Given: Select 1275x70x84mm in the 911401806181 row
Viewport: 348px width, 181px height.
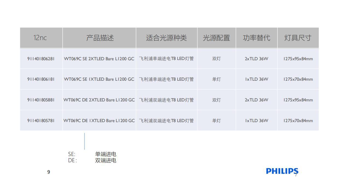Looking at the screenshot, I should [x=298, y=79].
